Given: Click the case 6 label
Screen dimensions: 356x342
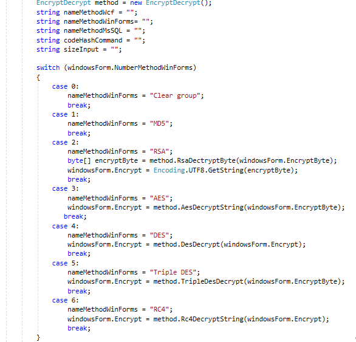Looking at the screenshot, I should (x=65, y=301).
